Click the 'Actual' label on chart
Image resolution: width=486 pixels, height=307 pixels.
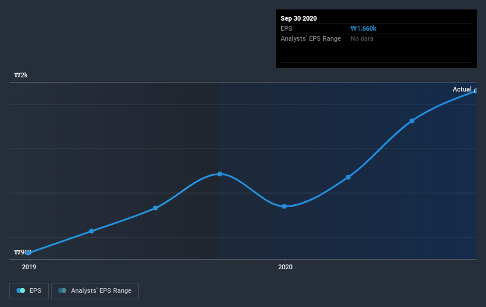[462, 89]
